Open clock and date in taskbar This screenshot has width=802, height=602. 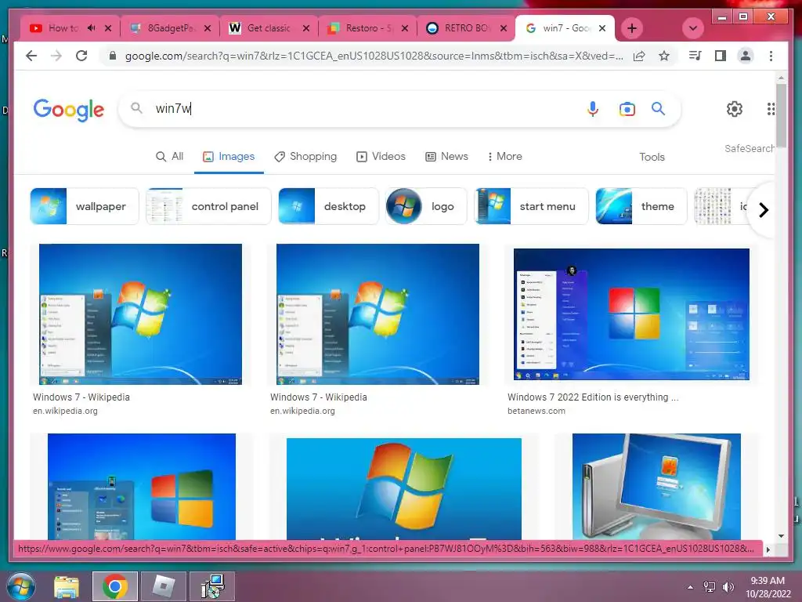pos(768,587)
